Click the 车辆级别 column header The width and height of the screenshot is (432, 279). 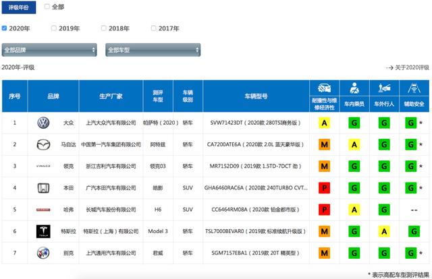coord(188,96)
